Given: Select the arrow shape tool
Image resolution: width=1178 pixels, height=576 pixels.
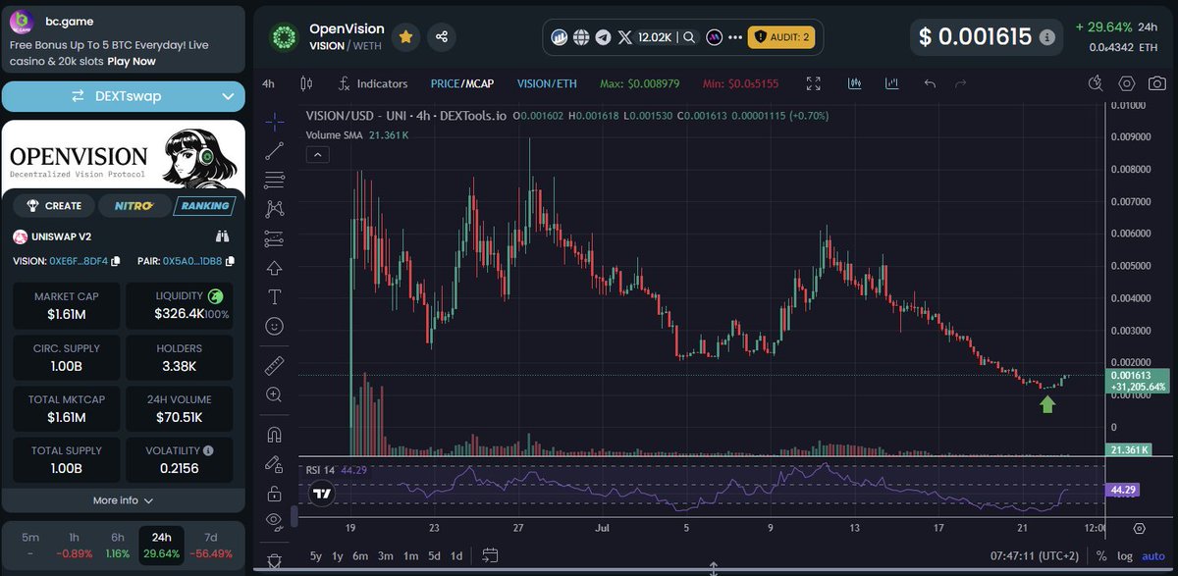Looking at the screenshot, I should [275, 268].
